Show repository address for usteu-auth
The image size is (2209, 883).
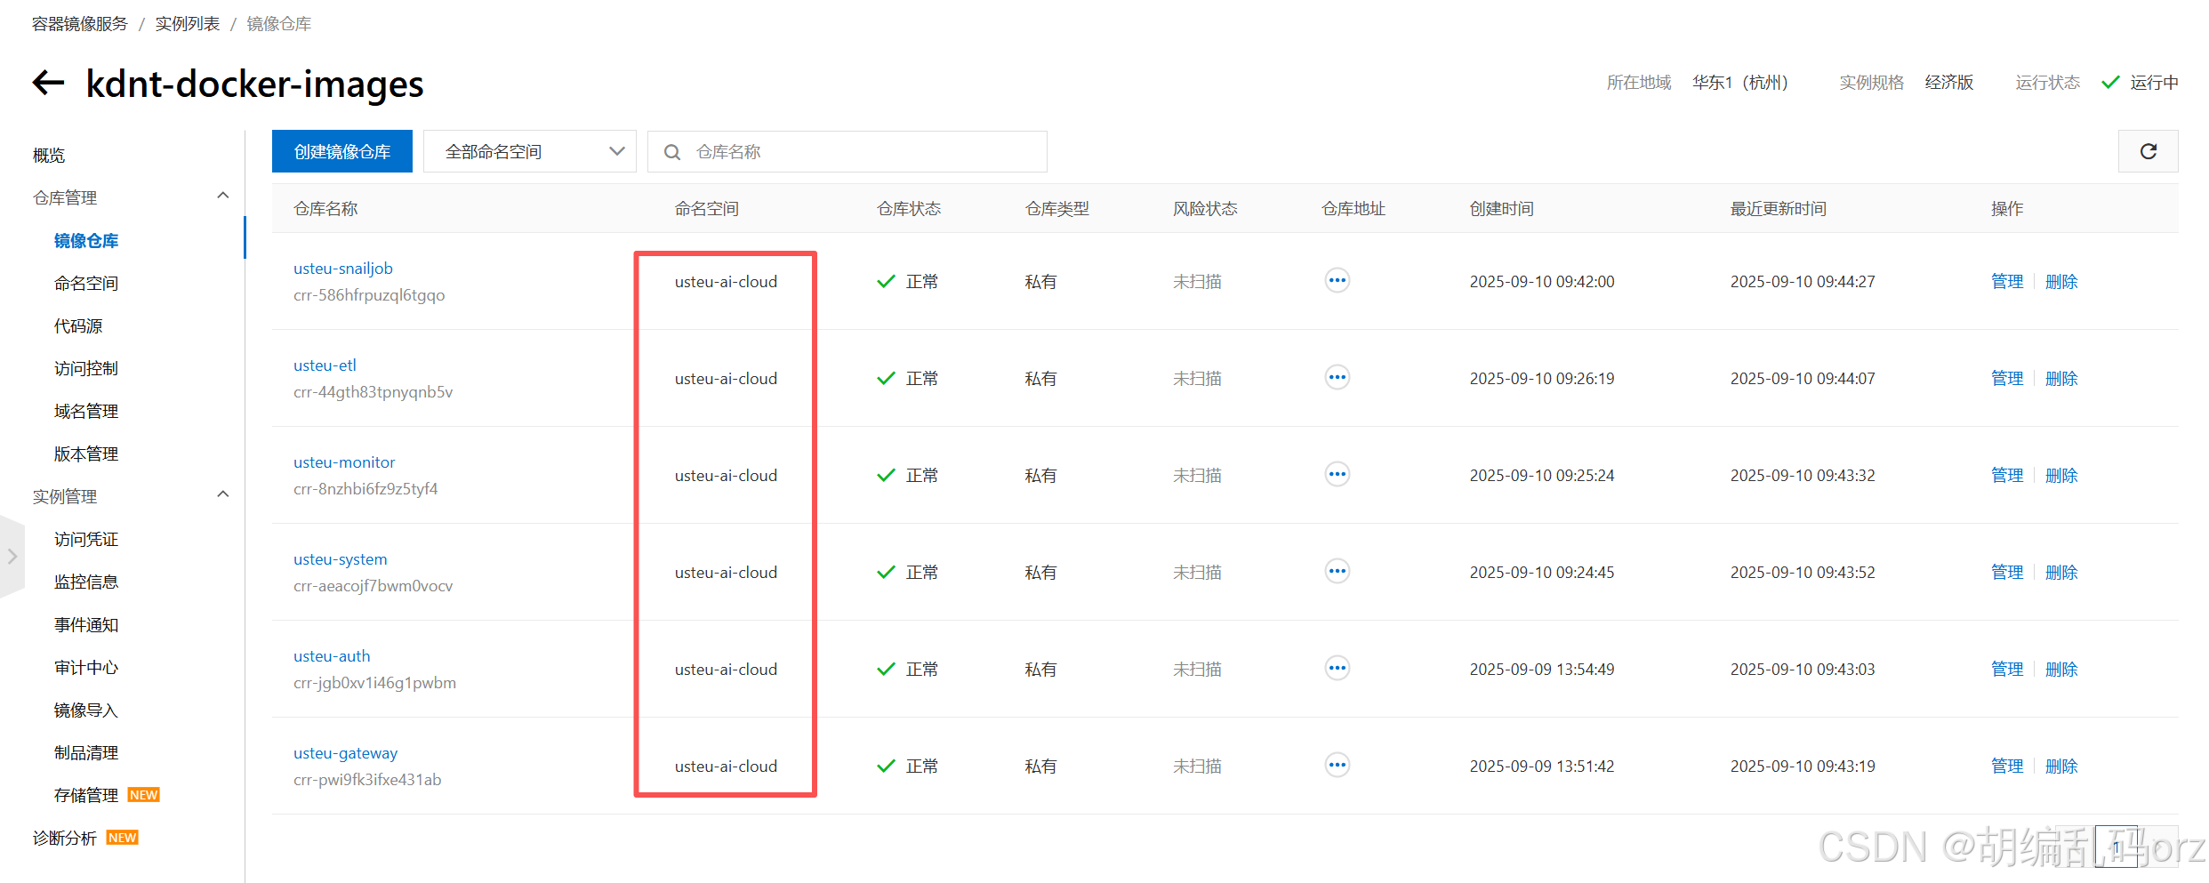[x=1337, y=669]
